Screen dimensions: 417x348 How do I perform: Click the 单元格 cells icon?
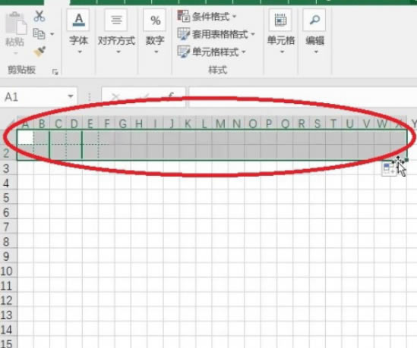tap(280, 20)
